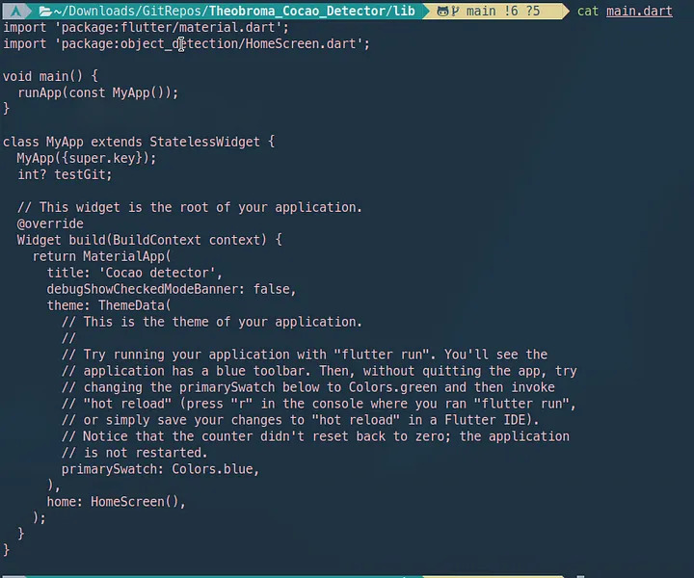
Task: Click the underlined main.dart filename
Action: [x=639, y=11]
